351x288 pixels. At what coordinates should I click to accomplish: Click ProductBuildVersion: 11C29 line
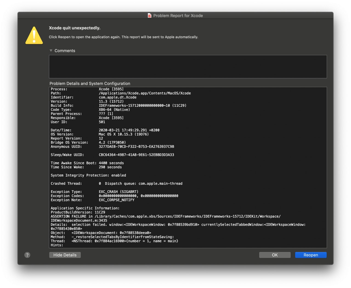pos(78,213)
